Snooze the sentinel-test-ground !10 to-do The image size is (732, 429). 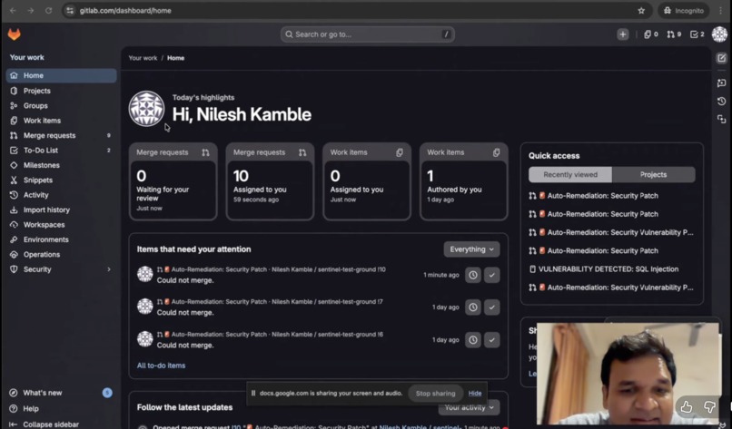point(473,275)
